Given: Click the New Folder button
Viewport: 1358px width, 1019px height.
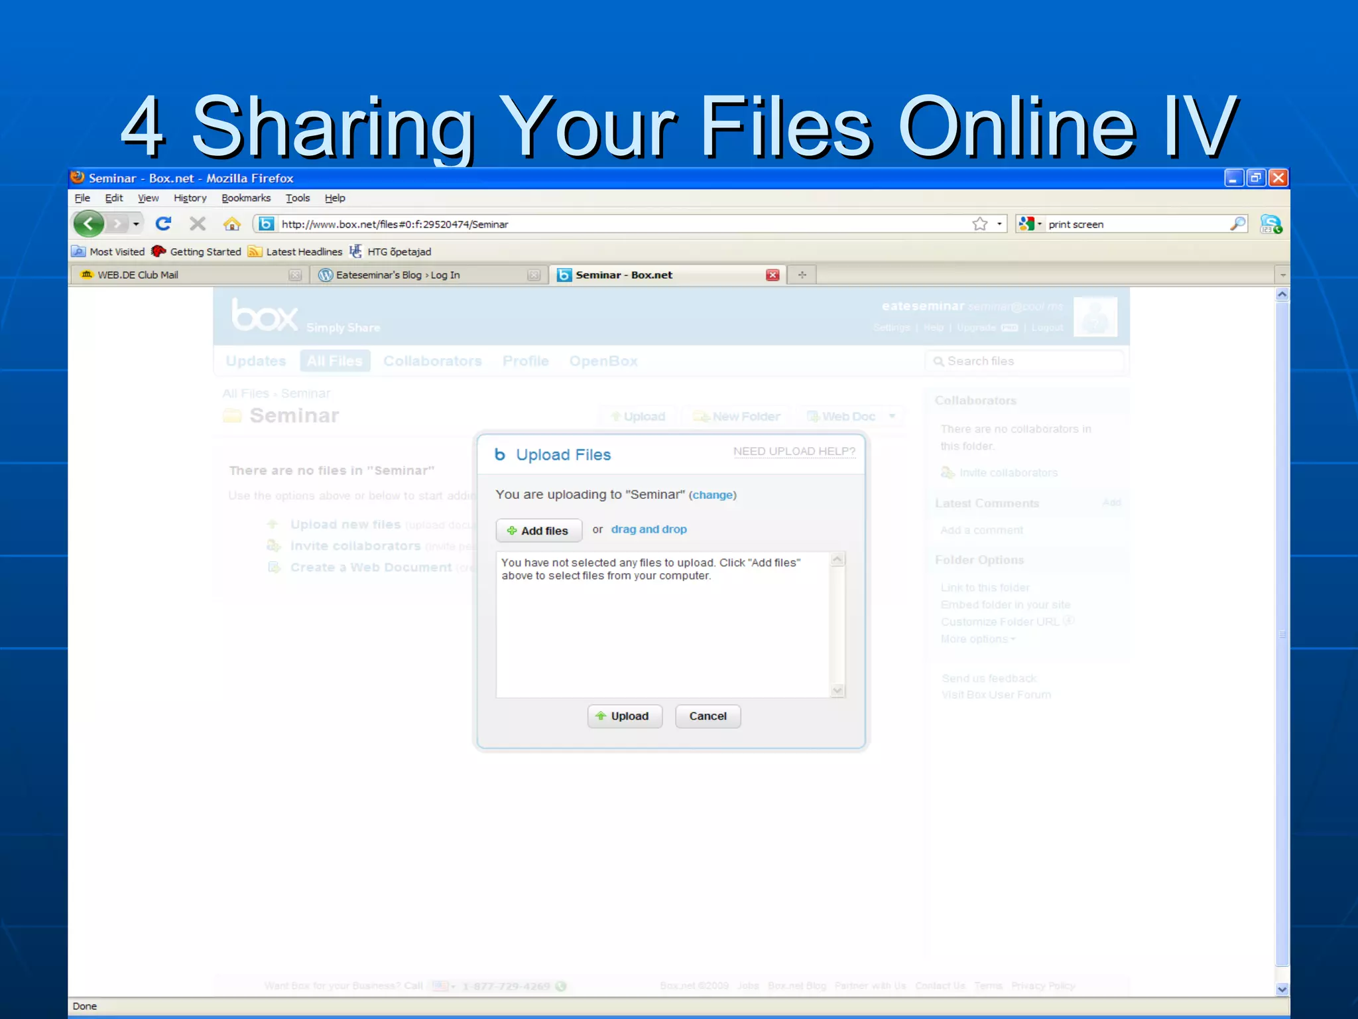Looking at the screenshot, I should (x=737, y=416).
